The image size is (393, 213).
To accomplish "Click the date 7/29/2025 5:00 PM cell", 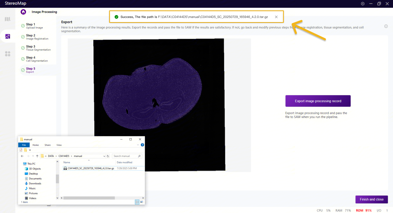I will pos(127,168).
